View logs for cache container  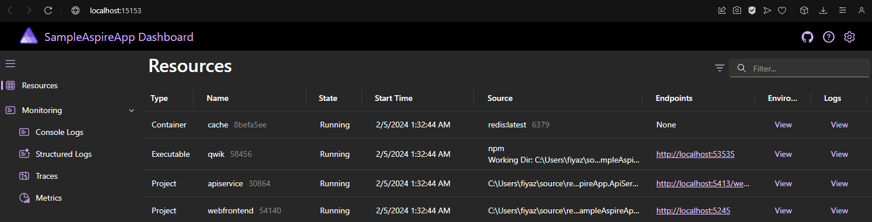tap(839, 125)
